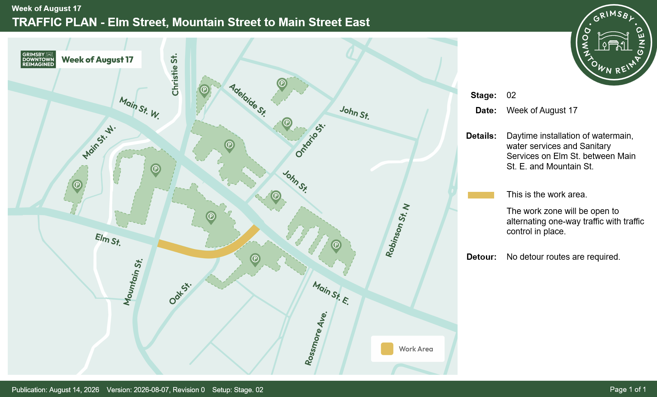Click the Ontario St. street label
The image size is (657, 397).
[x=311, y=140]
